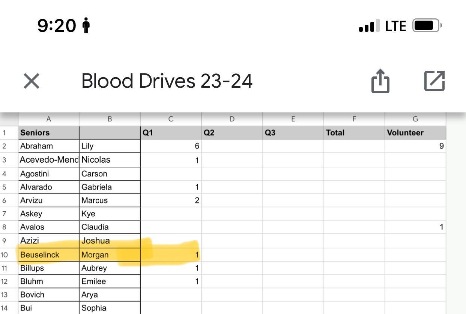The width and height of the screenshot is (466, 314).
Task: Close the Blood Drives preview
Action: click(x=32, y=81)
